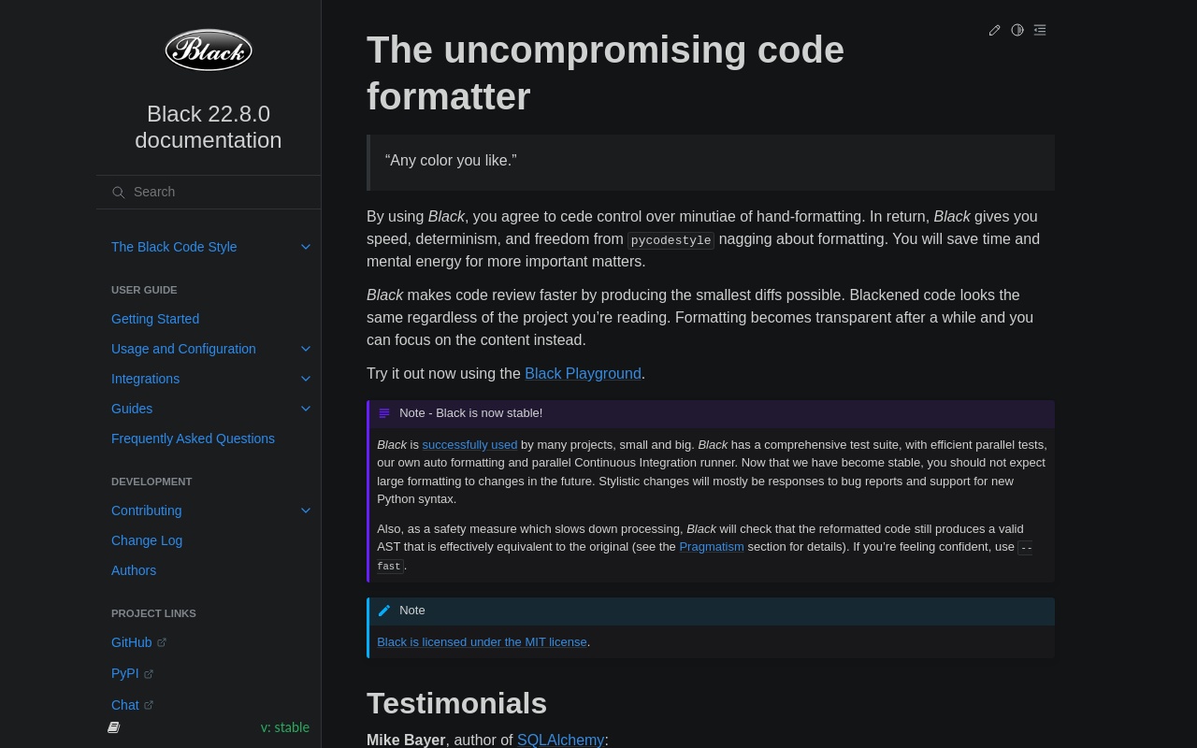
Task: Expand the Integrations section chevron
Action: 306,379
